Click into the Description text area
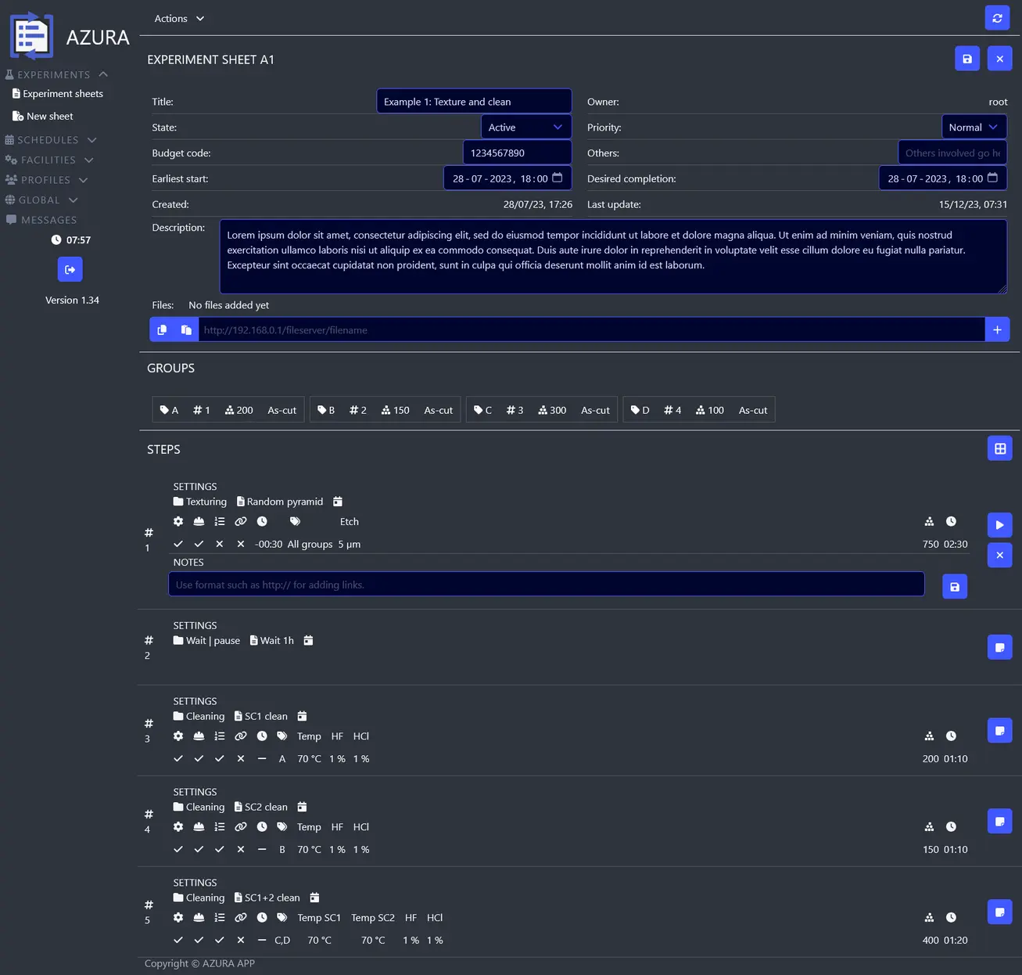The image size is (1022, 975). [613, 257]
